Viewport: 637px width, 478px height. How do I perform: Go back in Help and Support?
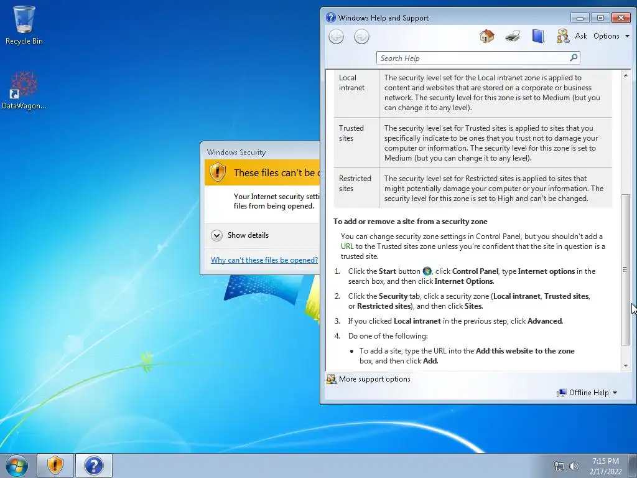coord(336,37)
